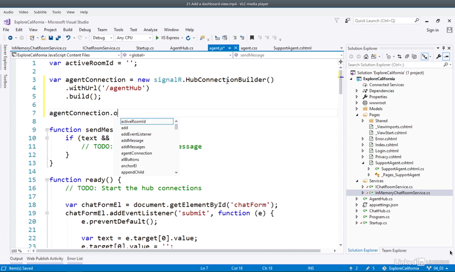455x272 pixels.
Task: Click the search magnifier in Solution Explorer
Action: click(446, 65)
